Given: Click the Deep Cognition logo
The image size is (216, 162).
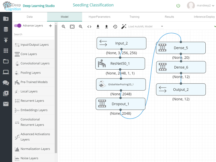Looking at the screenshot, I should click(12, 6).
